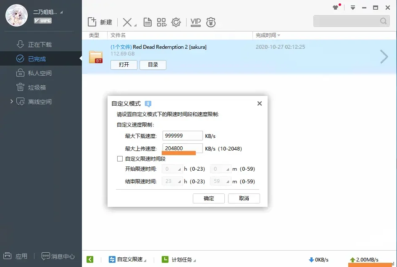Open the 自定义限速 speed limit menu

[127, 259]
